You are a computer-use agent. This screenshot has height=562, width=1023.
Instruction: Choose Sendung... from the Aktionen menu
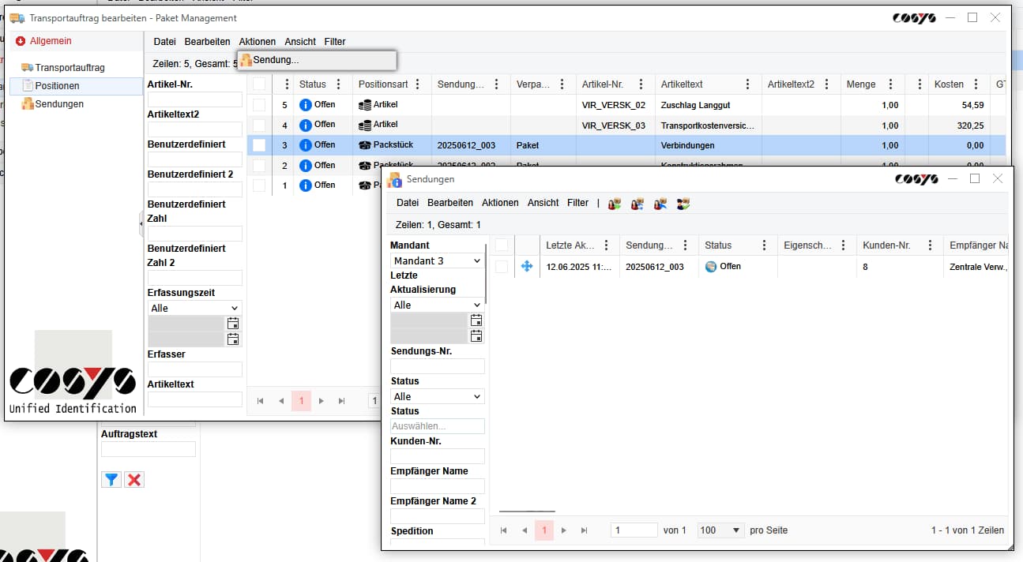click(317, 60)
